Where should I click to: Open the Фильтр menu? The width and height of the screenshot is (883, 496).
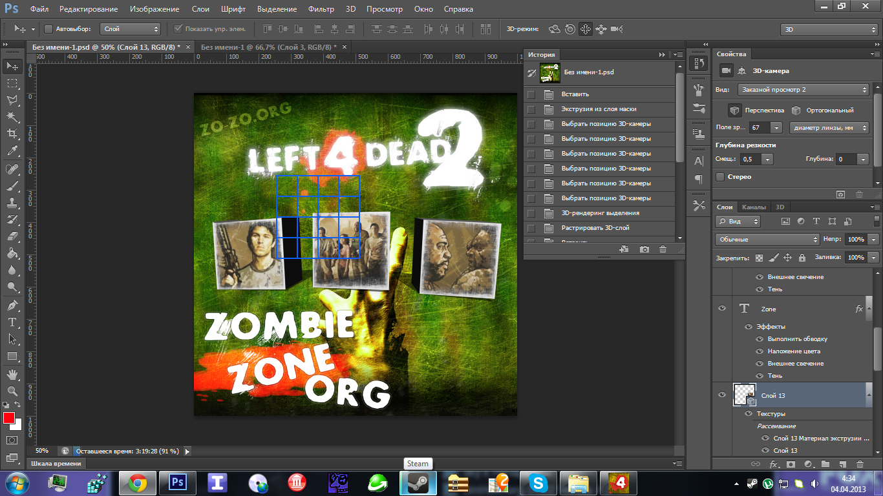[x=321, y=9]
